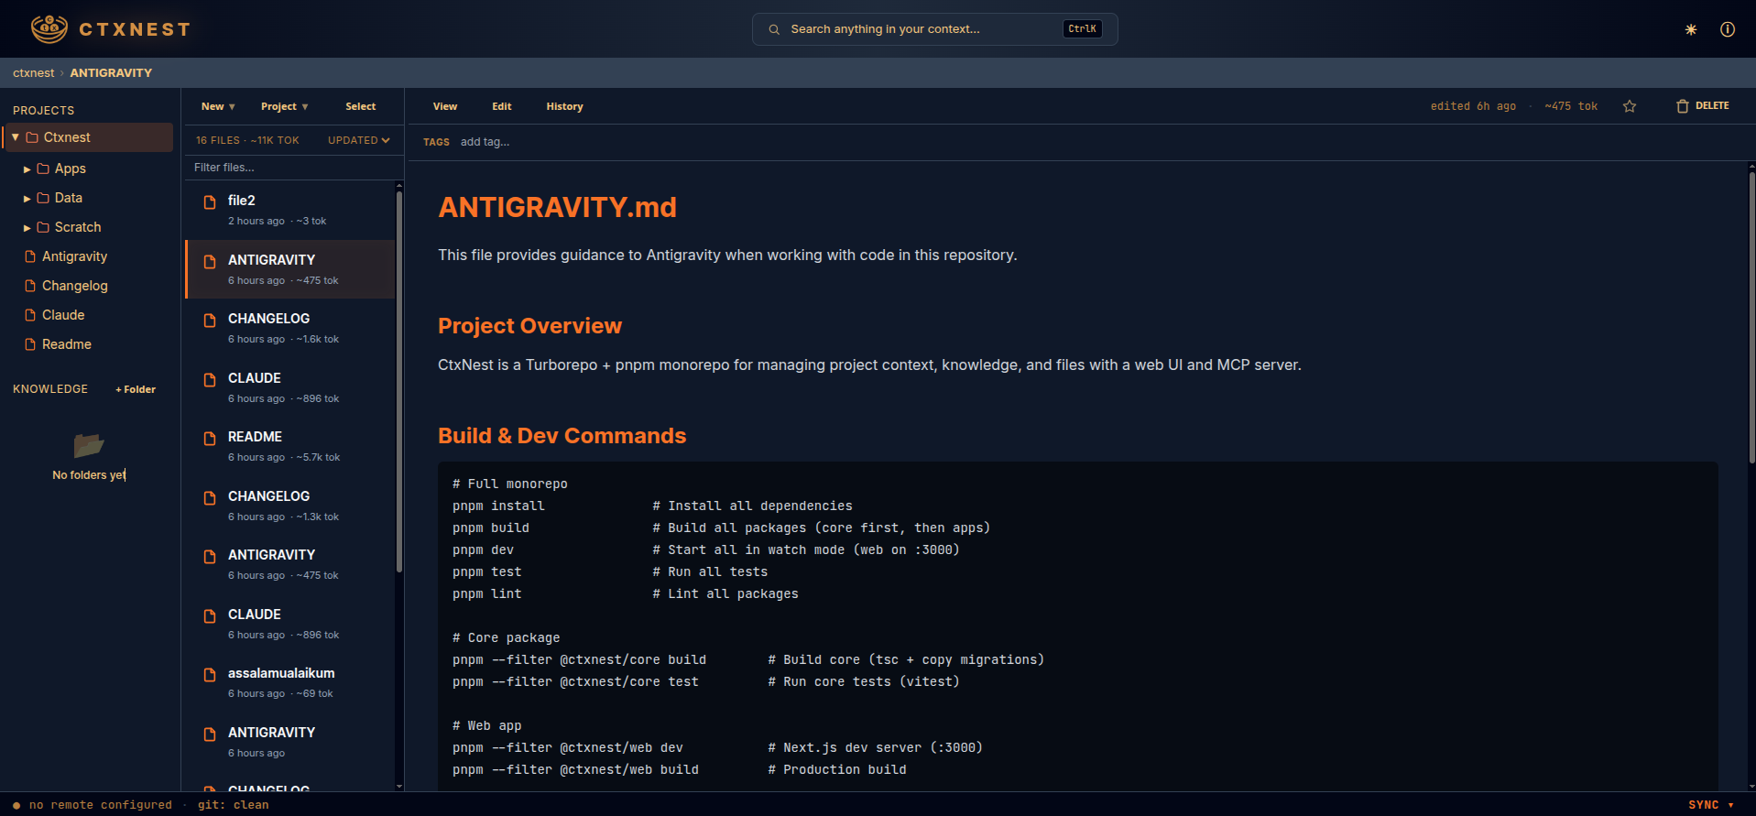Switch to the View tab
The height and width of the screenshot is (816, 1756).
pyautogui.click(x=445, y=106)
